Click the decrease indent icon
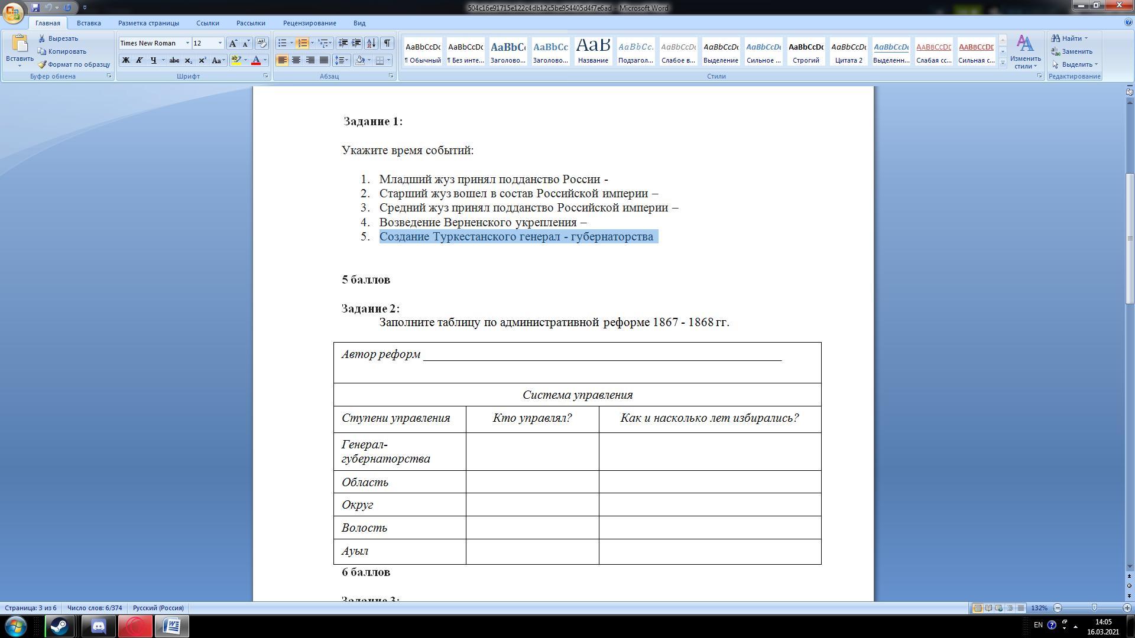1135x638 pixels. point(342,43)
